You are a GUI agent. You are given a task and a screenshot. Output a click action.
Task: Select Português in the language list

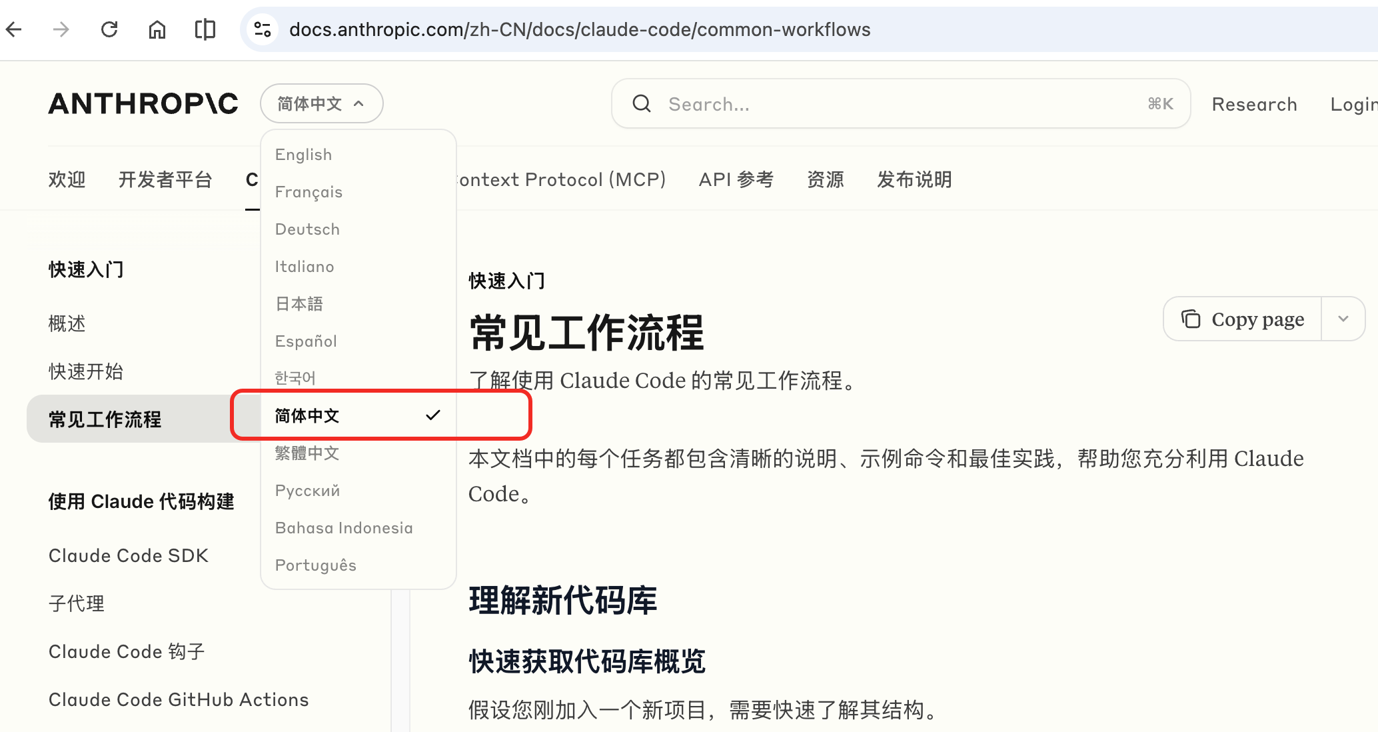click(x=358, y=565)
